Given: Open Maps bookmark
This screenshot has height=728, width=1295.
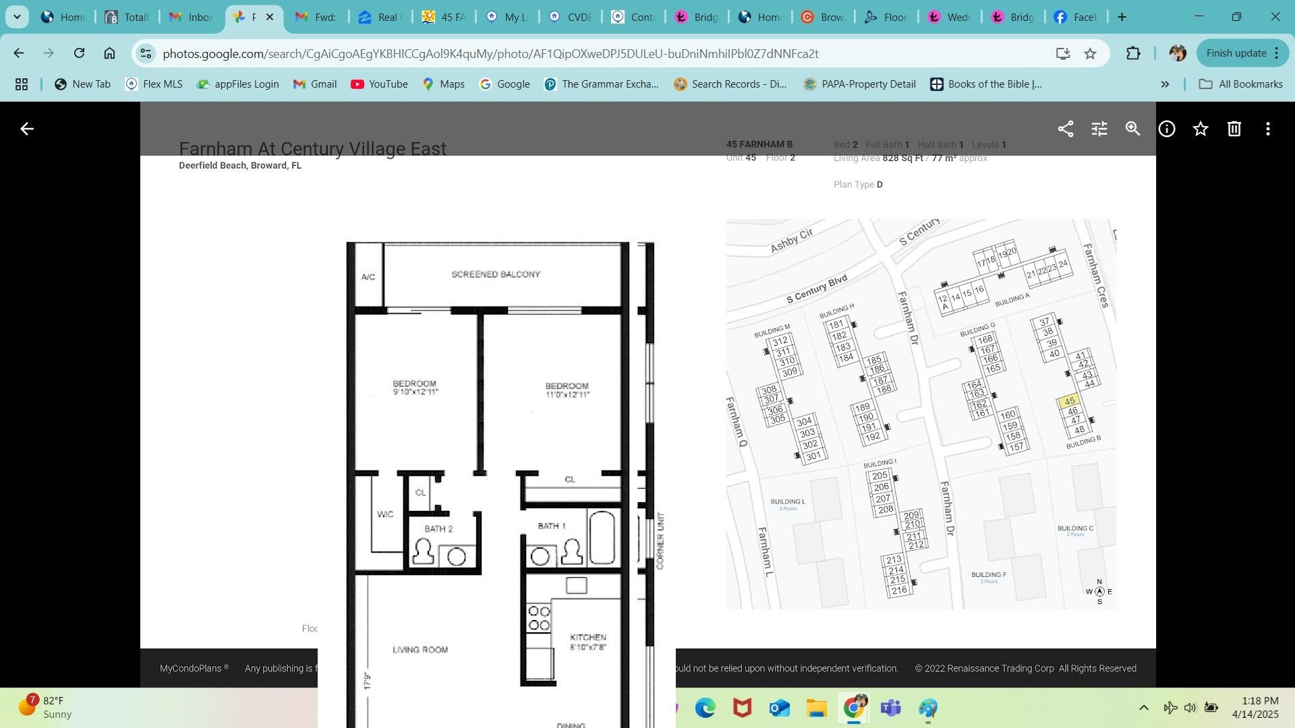Looking at the screenshot, I should 443,84.
